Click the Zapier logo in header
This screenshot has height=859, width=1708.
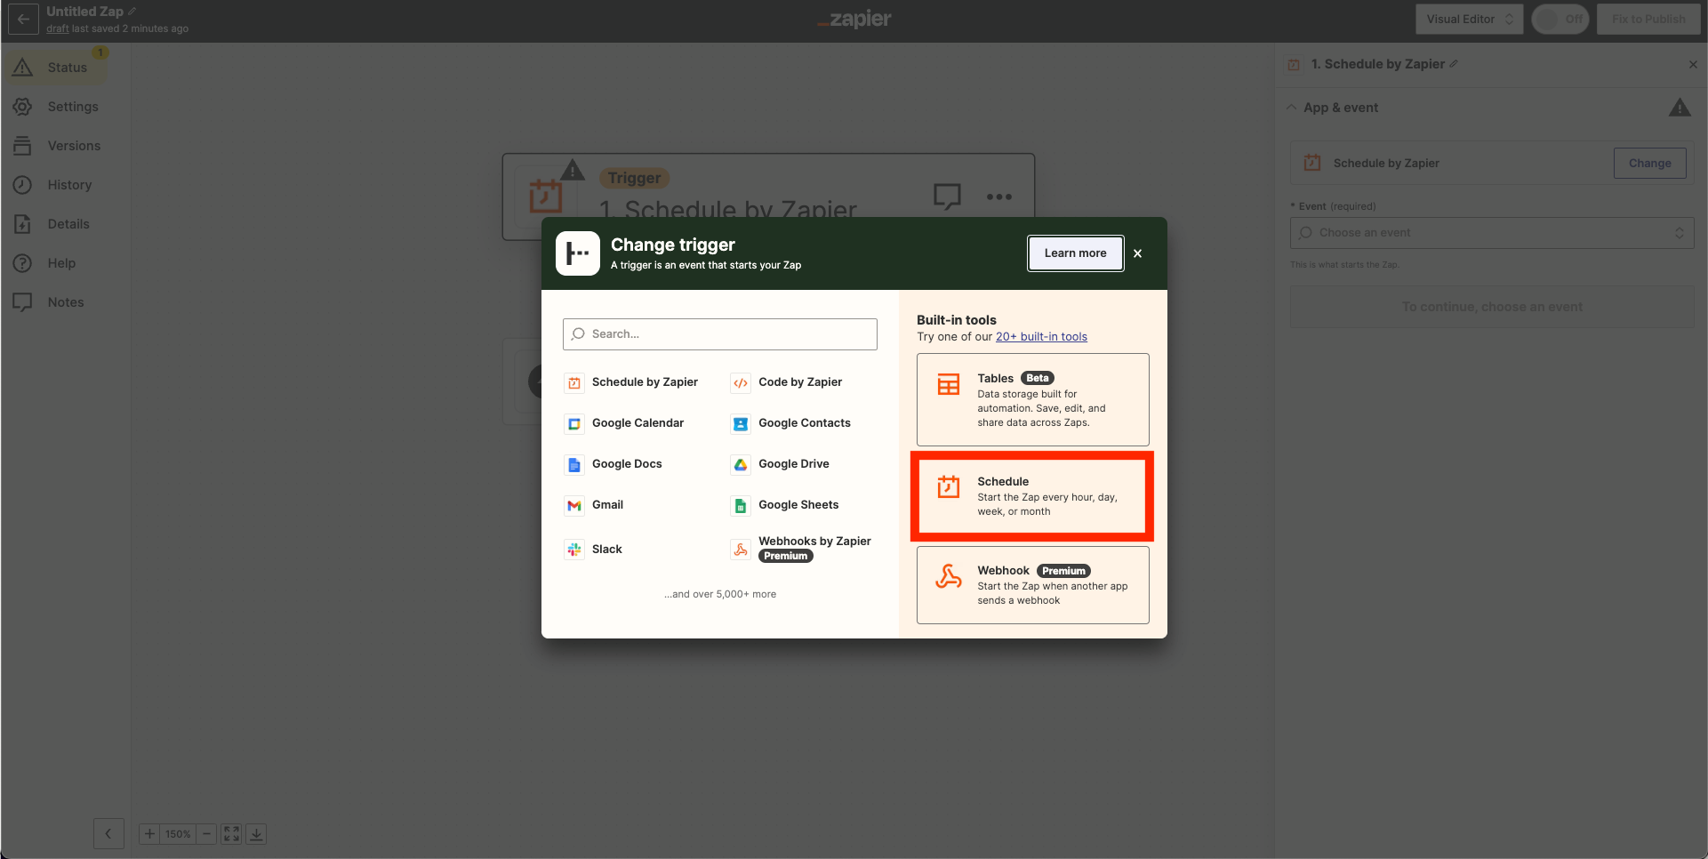[854, 19]
